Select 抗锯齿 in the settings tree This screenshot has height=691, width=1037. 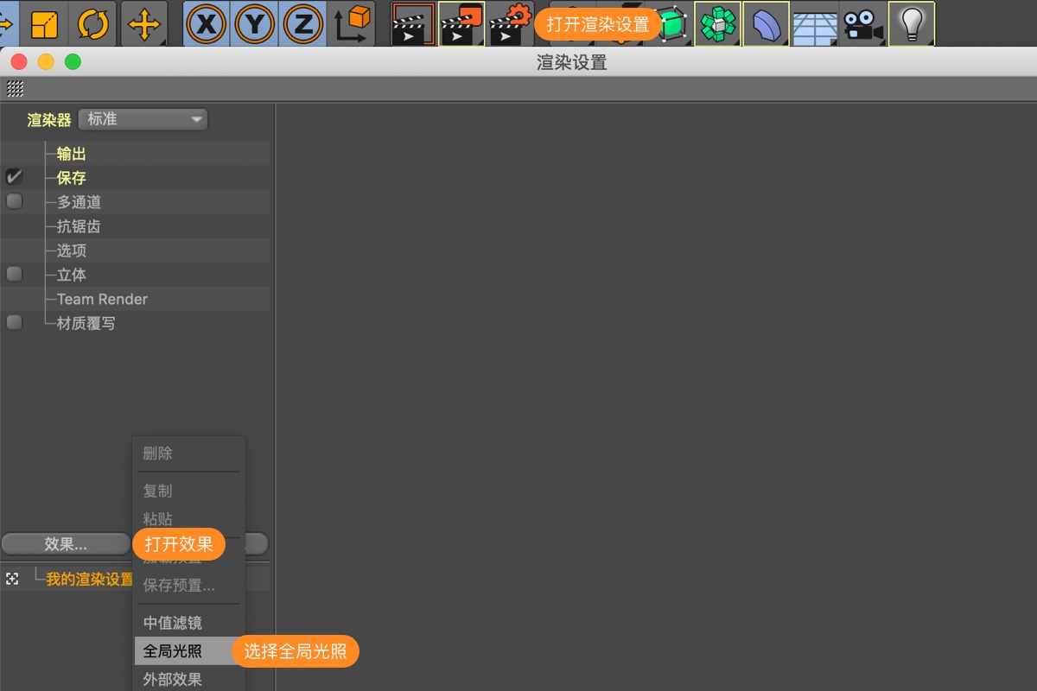click(x=80, y=226)
